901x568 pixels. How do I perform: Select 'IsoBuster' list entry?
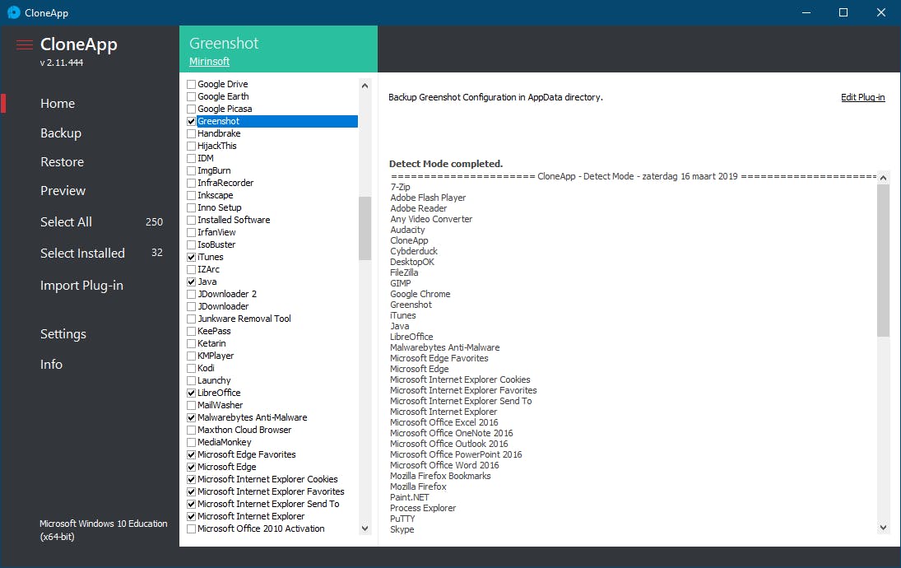pyautogui.click(x=216, y=245)
